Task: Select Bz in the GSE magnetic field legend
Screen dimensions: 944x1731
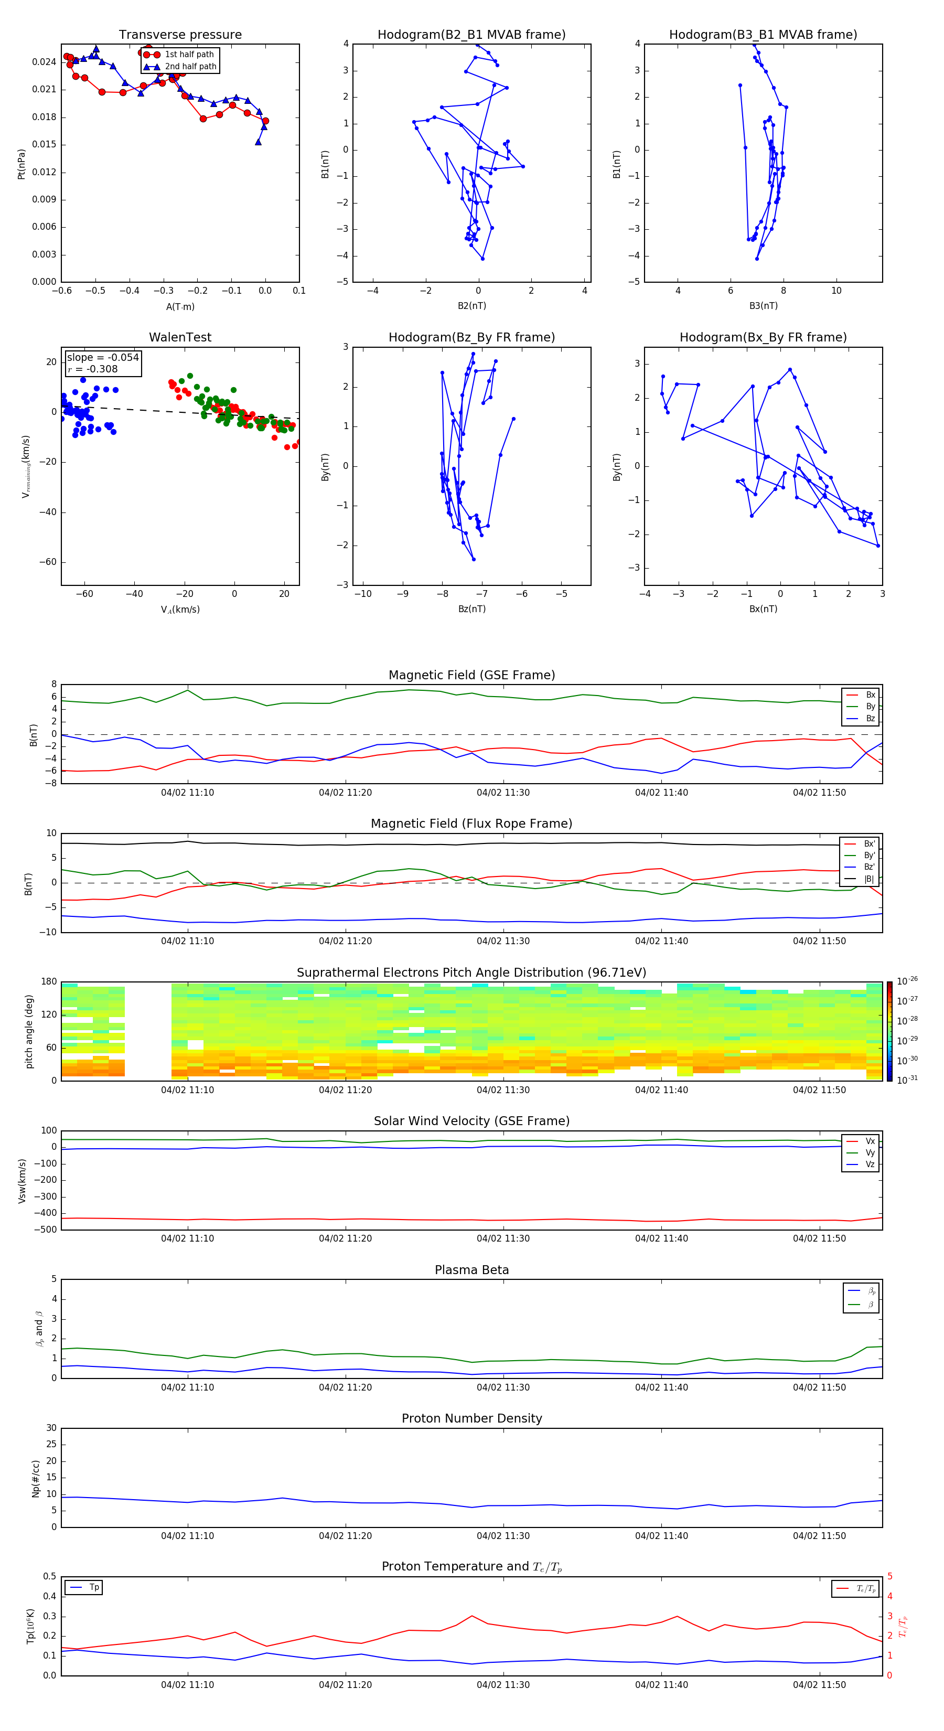Action: [x=861, y=718]
